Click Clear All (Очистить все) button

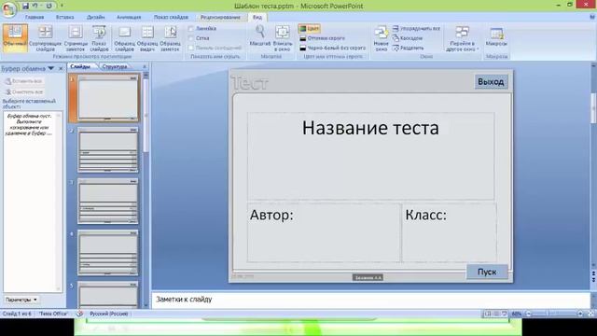pyautogui.click(x=24, y=92)
